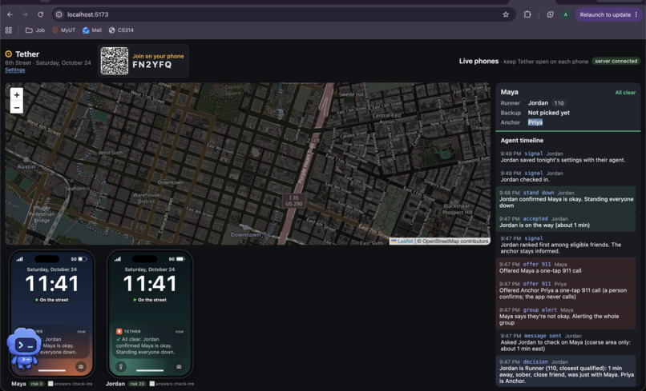646x391 pixels.
Task: Click Relaunch to update button
Action: pos(608,14)
